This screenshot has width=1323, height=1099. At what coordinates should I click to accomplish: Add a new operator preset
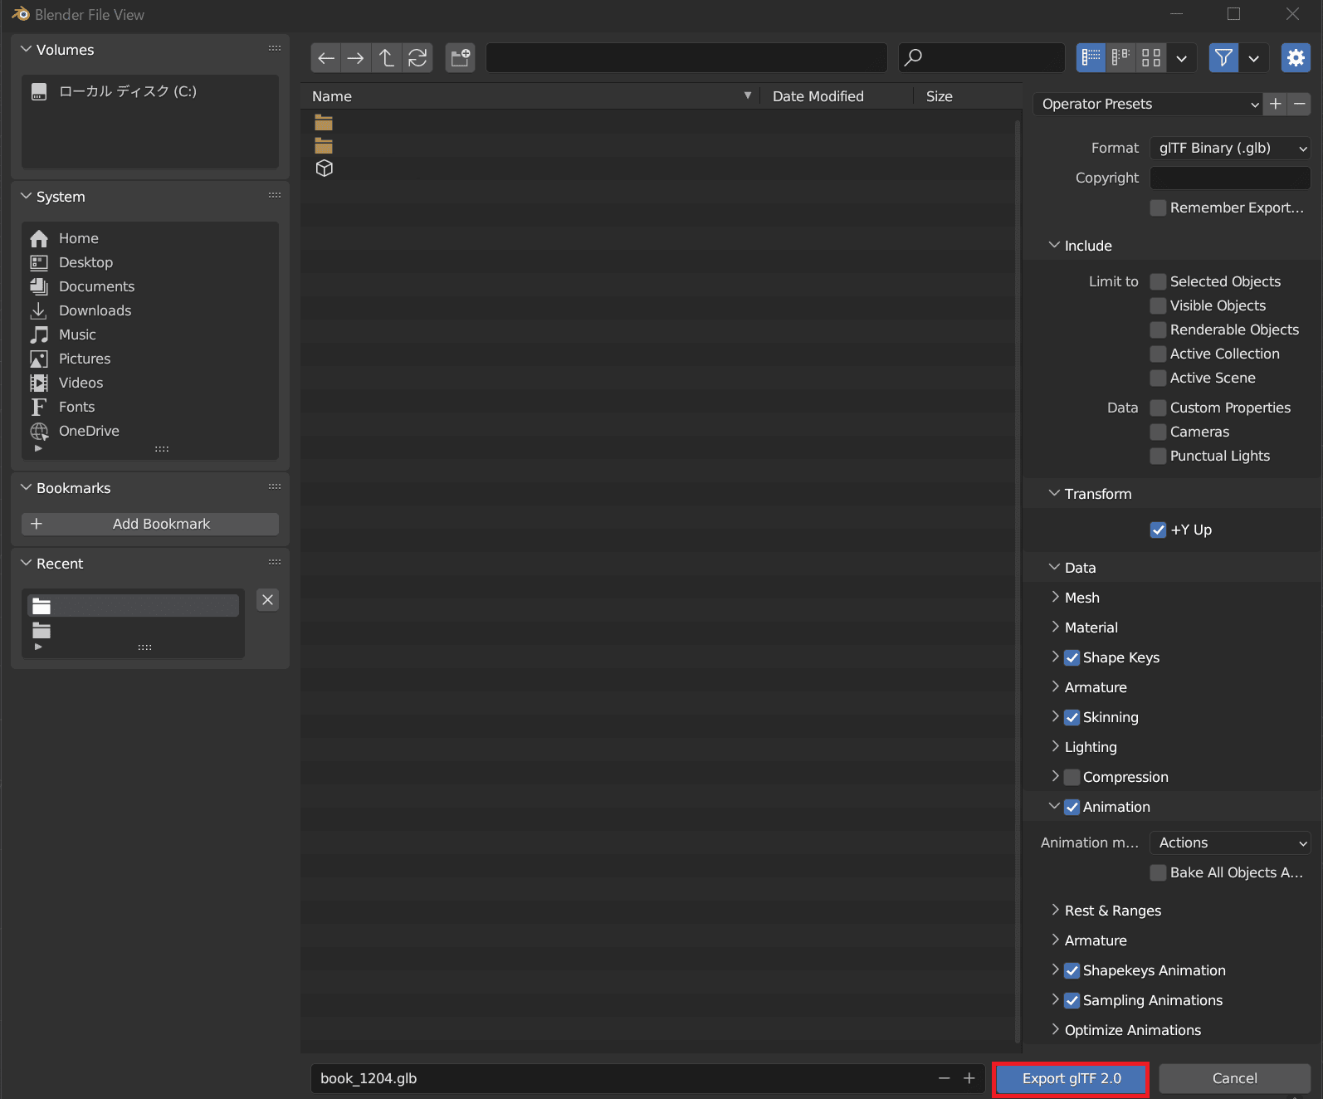(1276, 104)
